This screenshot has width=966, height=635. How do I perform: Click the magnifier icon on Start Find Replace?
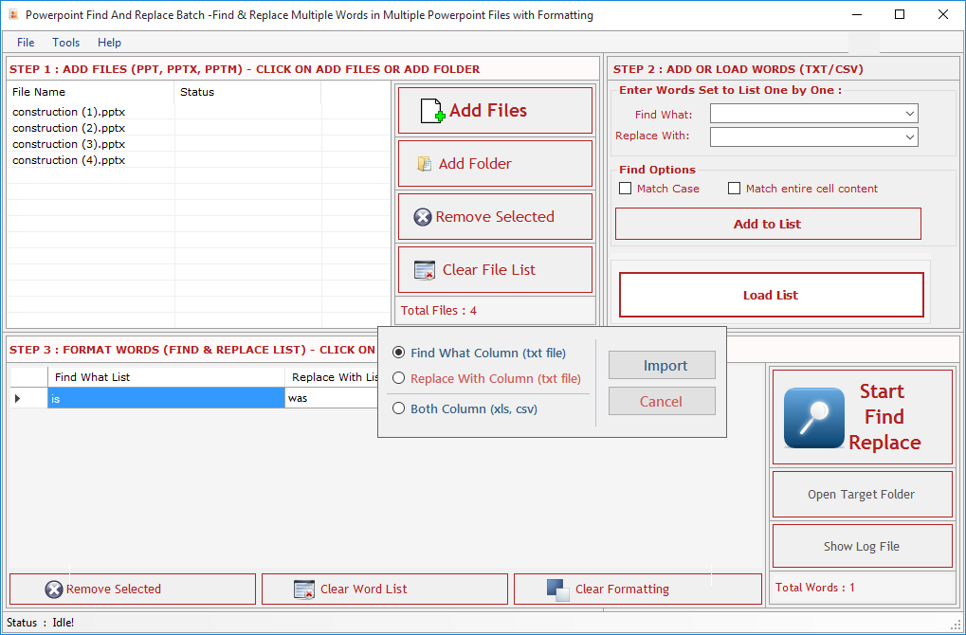pos(813,418)
